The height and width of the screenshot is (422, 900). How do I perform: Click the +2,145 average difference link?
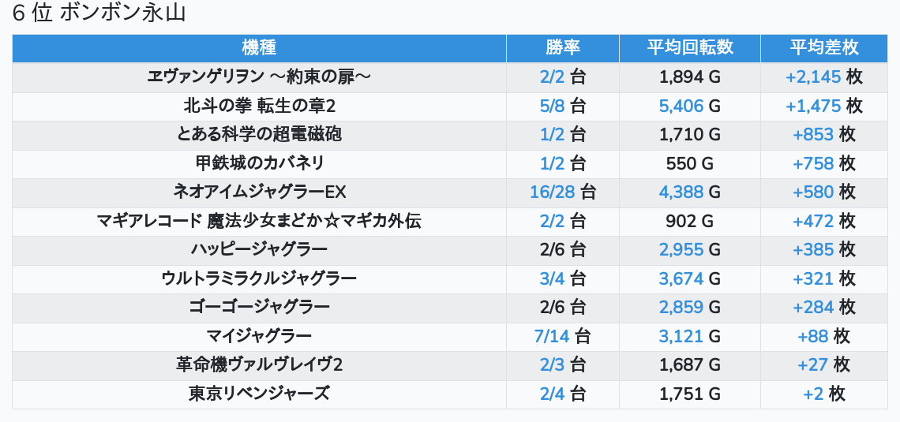813,77
